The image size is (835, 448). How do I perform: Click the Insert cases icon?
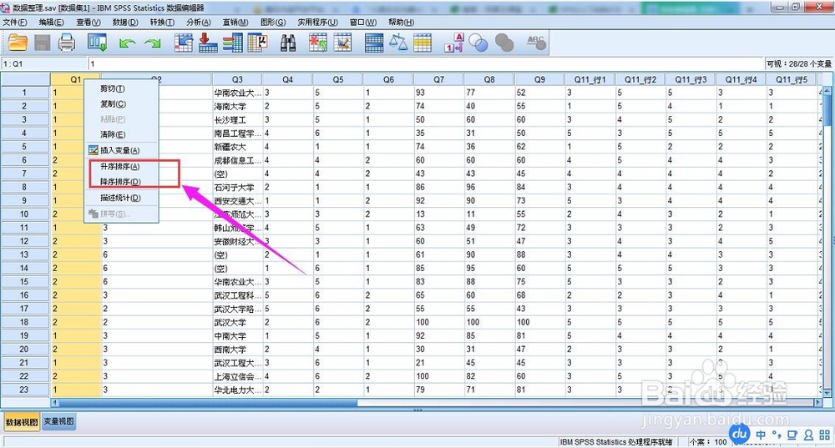click(x=318, y=43)
